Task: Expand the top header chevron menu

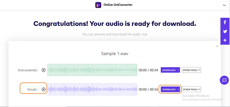Action: click(x=224, y=5)
